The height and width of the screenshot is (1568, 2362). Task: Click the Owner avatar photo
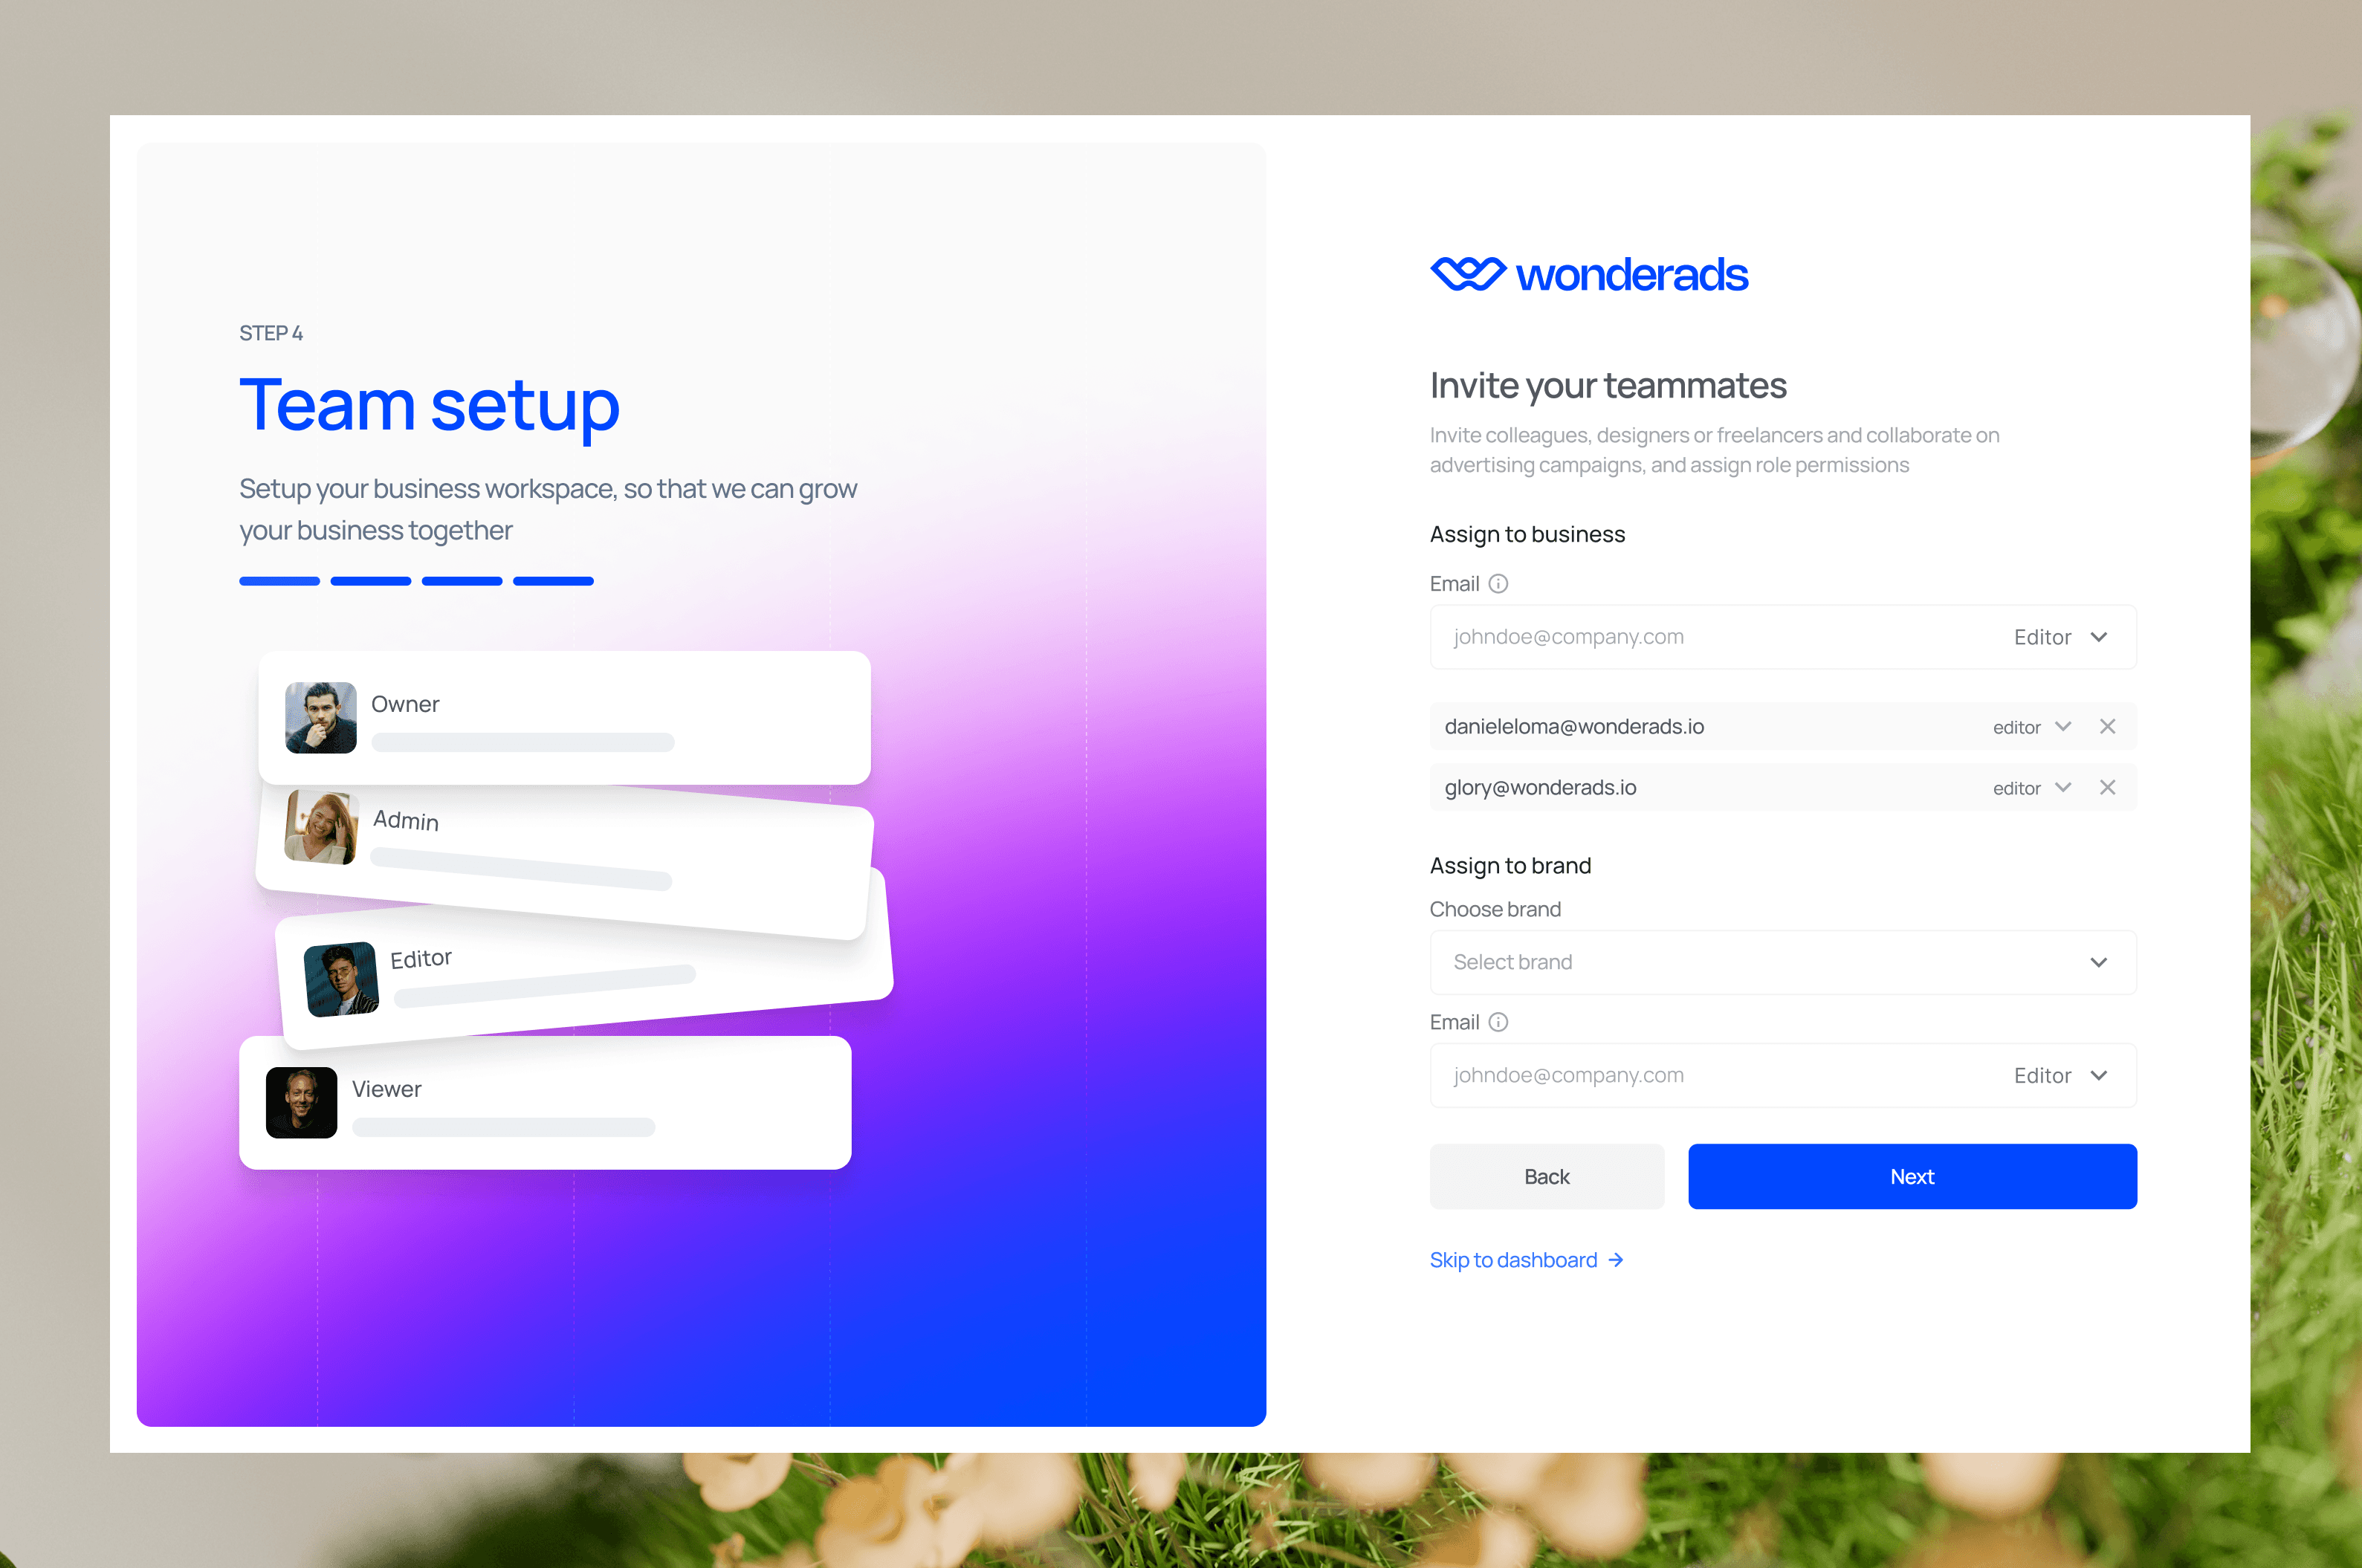(x=320, y=718)
